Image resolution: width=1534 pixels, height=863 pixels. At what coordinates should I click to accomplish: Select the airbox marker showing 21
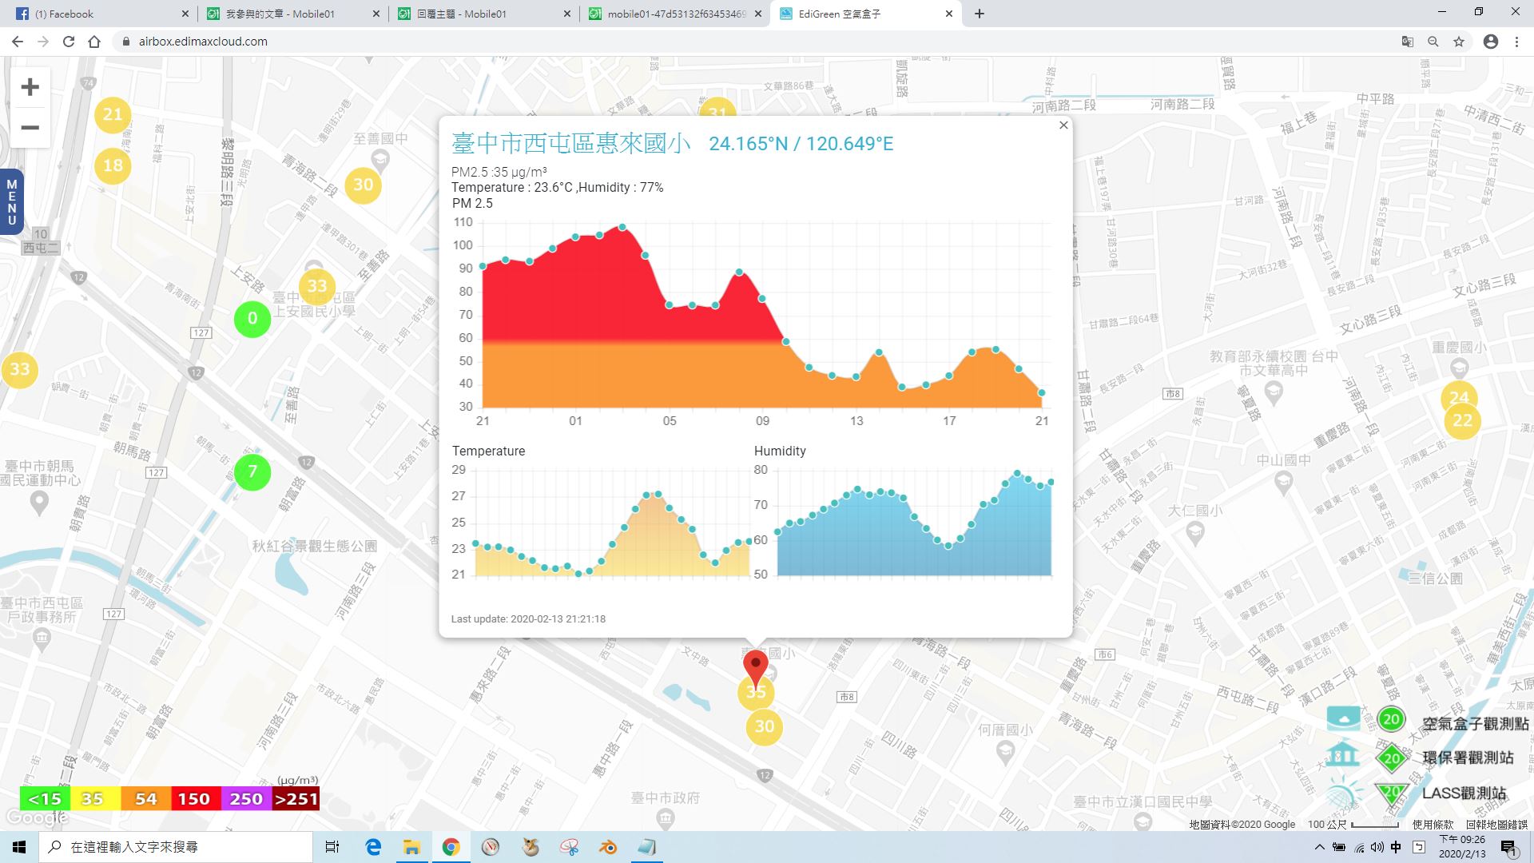113,114
